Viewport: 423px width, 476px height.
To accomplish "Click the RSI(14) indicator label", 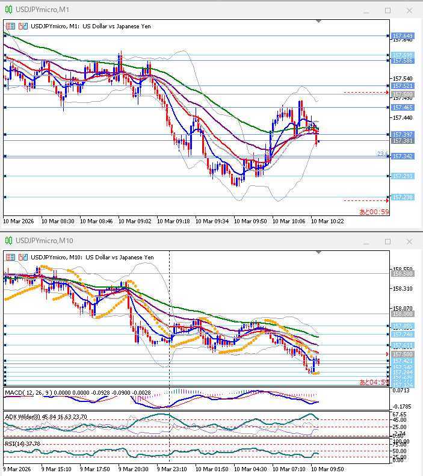I will click(14, 444).
